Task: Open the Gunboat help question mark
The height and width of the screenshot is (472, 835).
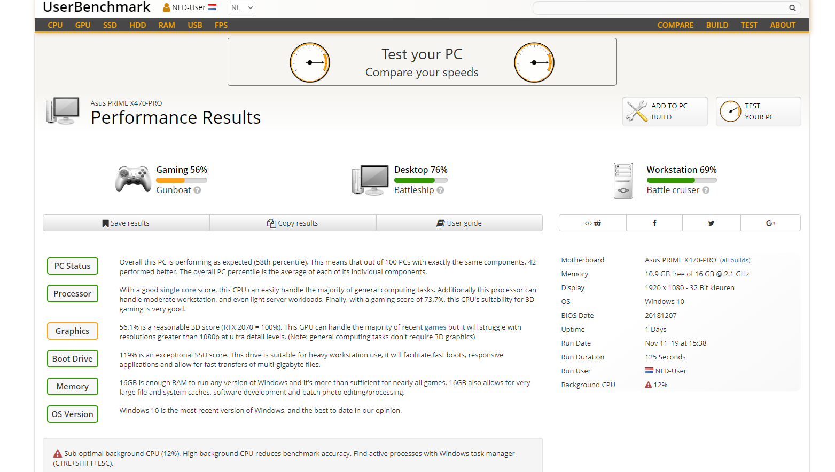Action: 197,190
